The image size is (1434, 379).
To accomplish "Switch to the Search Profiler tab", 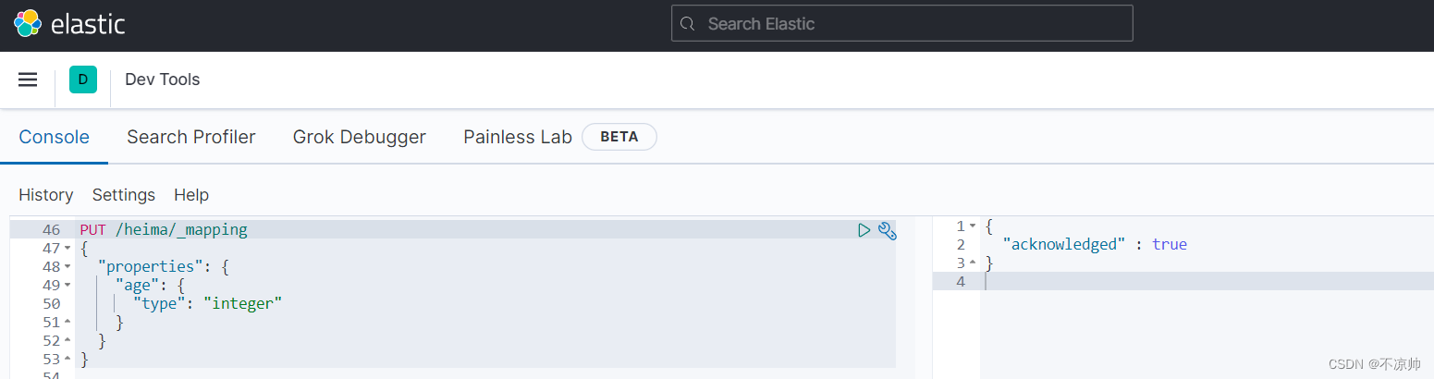I will coord(191,137).
